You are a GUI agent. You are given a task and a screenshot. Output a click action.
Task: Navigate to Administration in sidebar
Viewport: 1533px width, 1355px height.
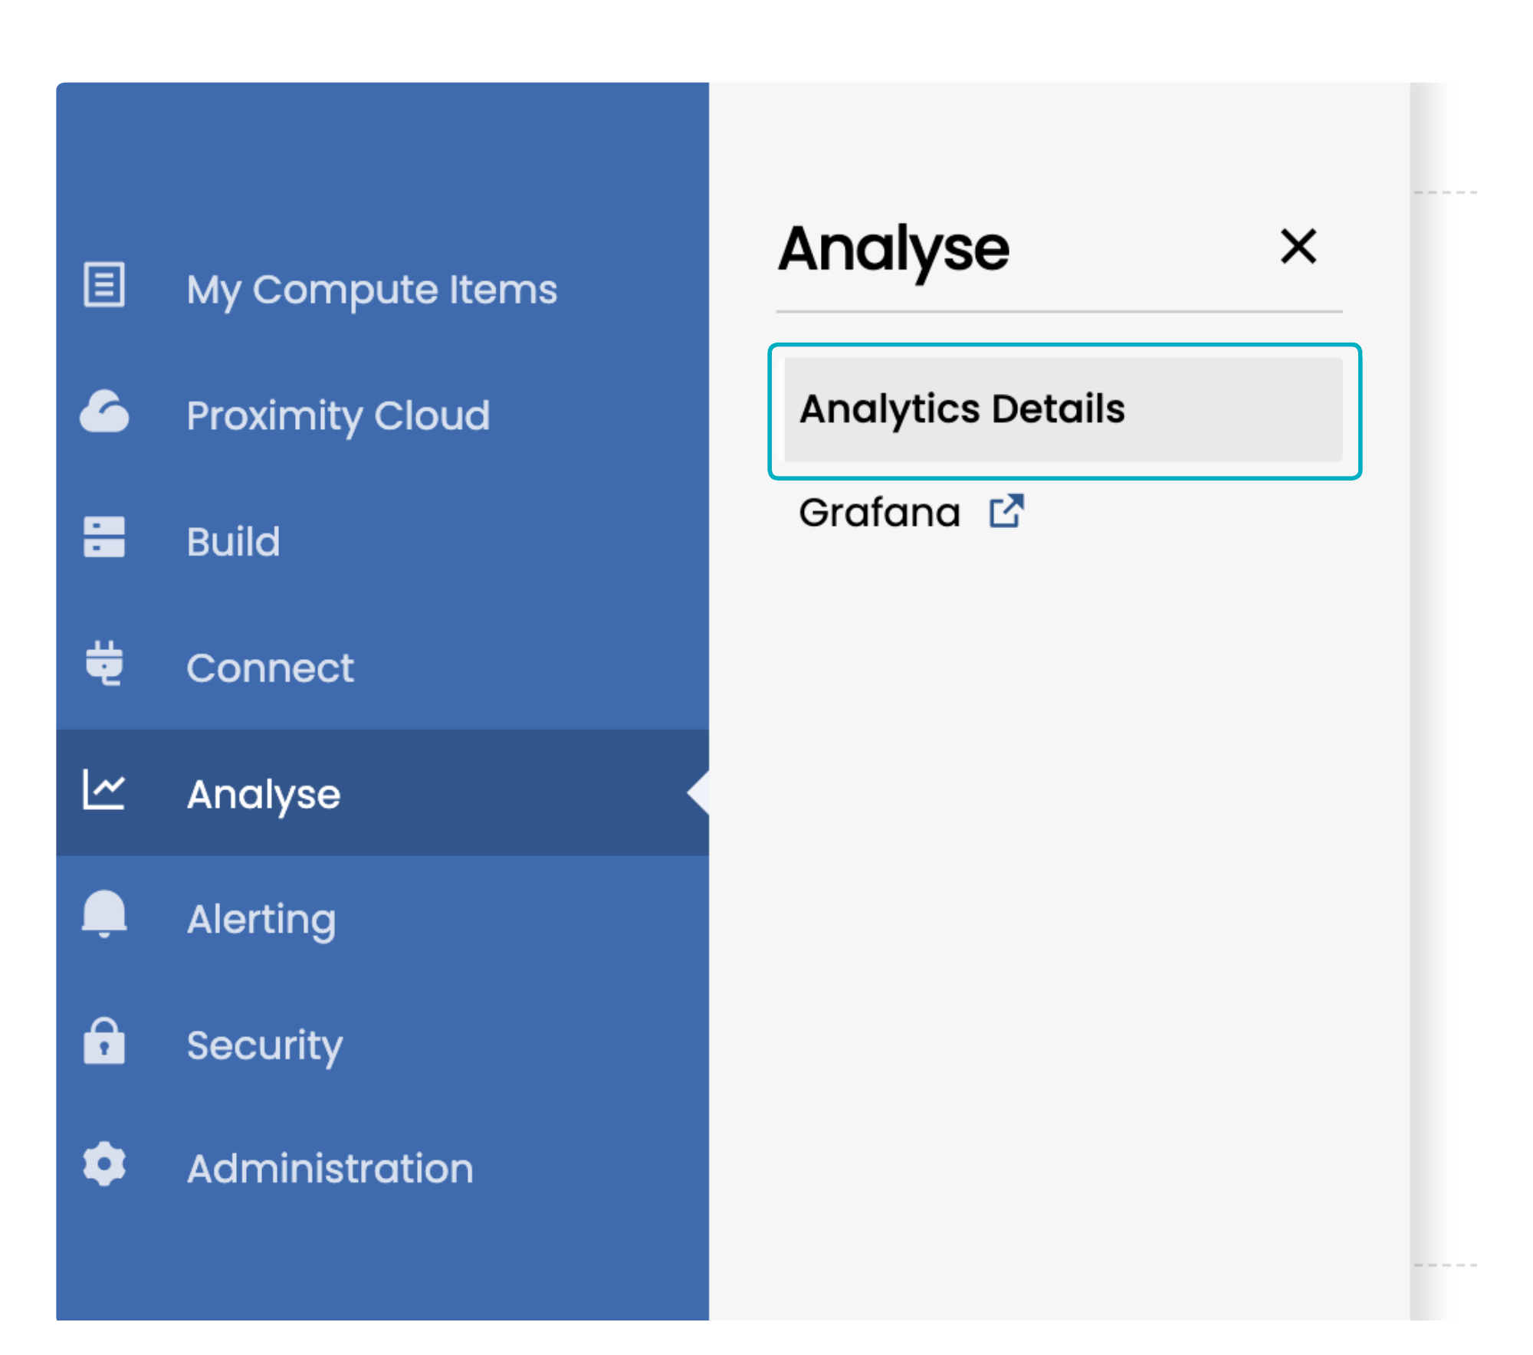click(x=330, y=1169)
